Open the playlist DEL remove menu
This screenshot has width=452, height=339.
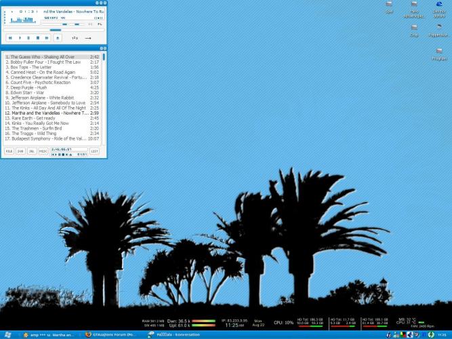tap(31, 151)
